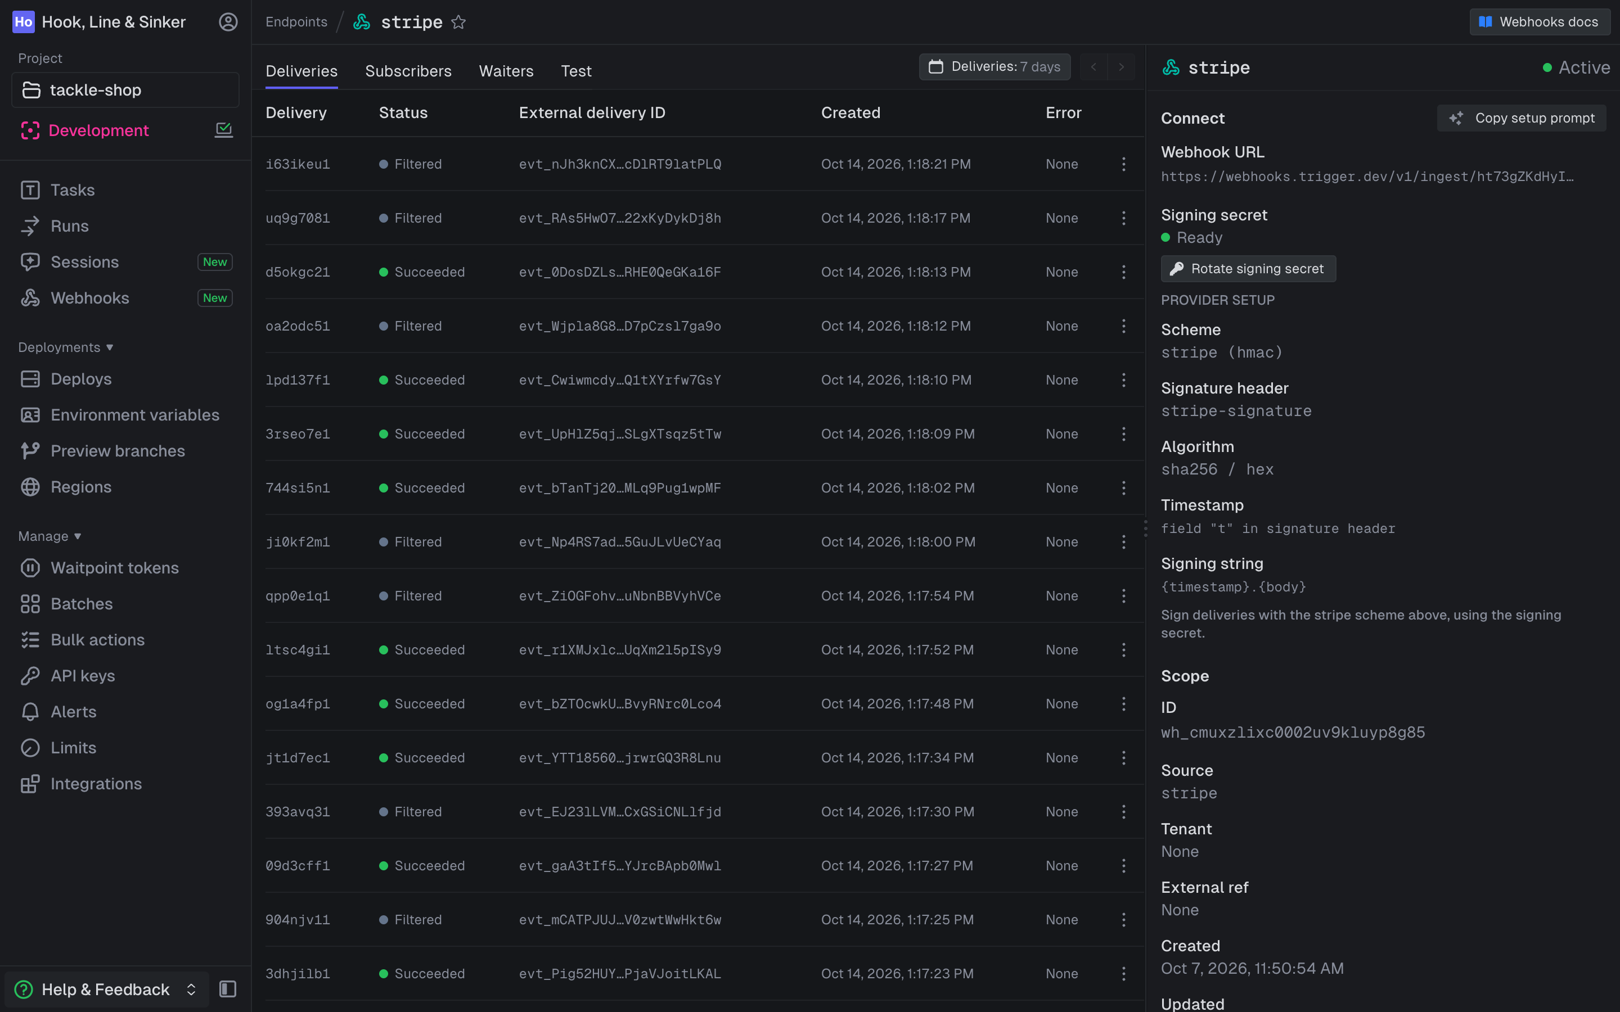
Task: Open menu for delivery ltsc4gi1
Action: pos(1123,650)
